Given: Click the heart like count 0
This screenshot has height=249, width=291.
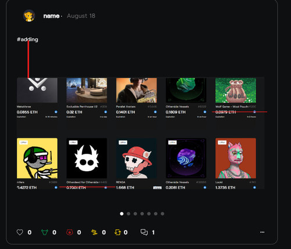Looking at the screenshot, I should pos(30,232).
